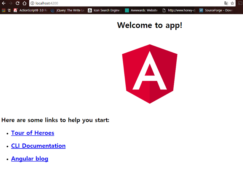The height and width of the screenshot is (171, 243).
Task: Open the CLI Documentation link
Action: coord(38,146)
